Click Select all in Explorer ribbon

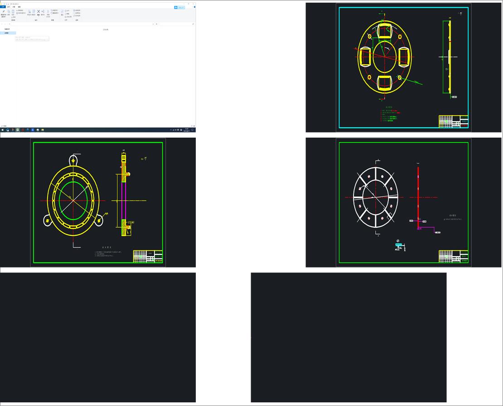pyautogui.click(x=77, y=10)
